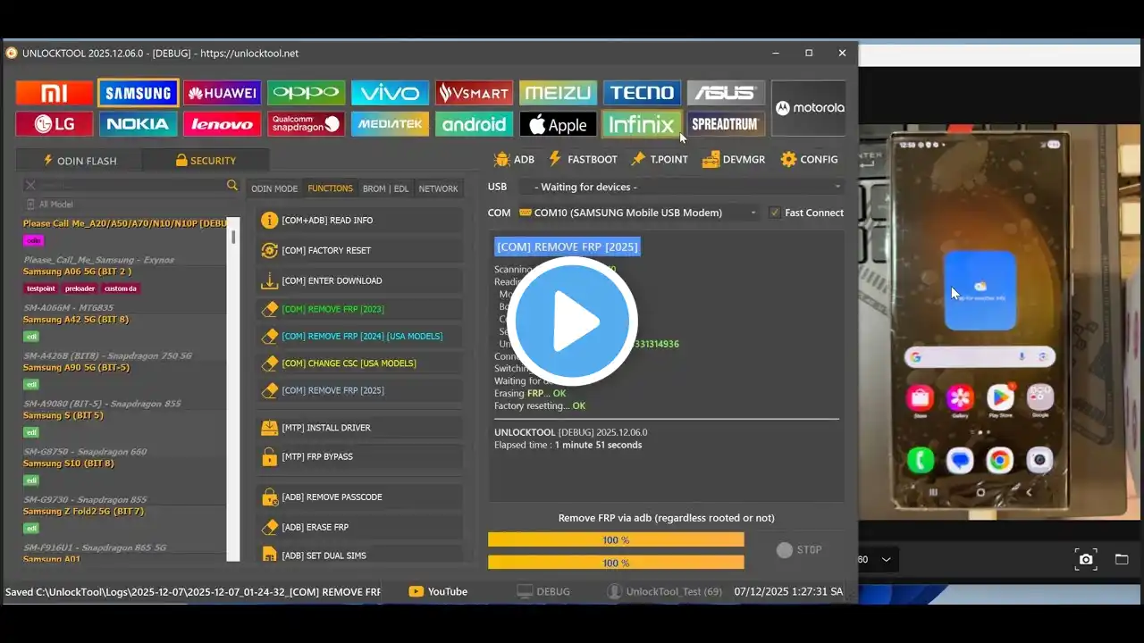Click the STOP button

[799, 550]
